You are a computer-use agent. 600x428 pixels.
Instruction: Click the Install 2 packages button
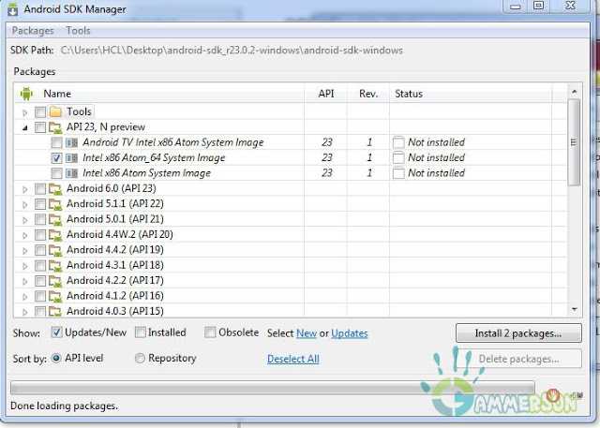[x=518, y=333]
